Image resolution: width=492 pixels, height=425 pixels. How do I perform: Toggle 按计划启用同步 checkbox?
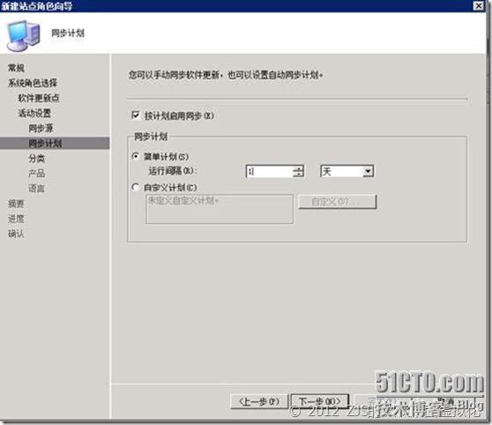[136, 116]
